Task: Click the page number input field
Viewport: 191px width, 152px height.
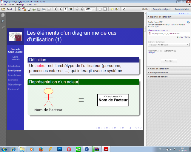Action: (66, 9)
